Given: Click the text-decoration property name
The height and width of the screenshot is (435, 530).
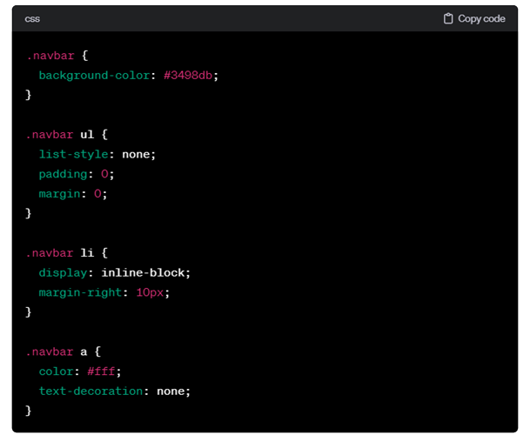Looking at the screenshot, I should coord(91,391).
